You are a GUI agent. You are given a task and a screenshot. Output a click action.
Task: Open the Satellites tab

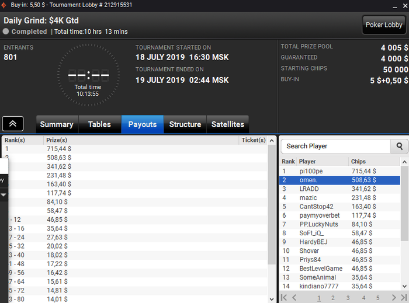tap(228, 124)
